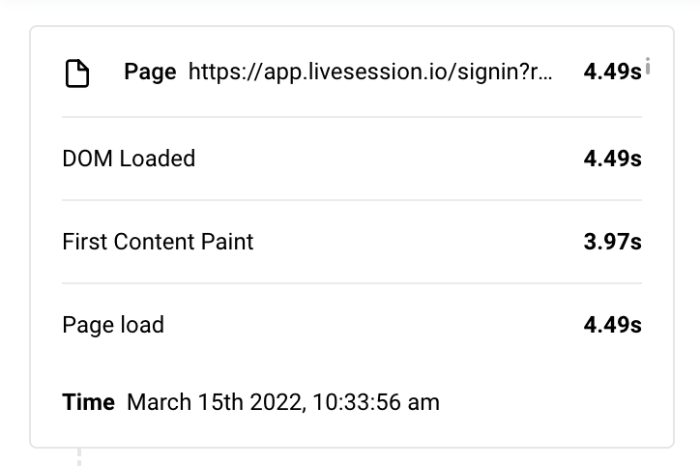Click the 'DOM Loaded' metric label

129,159
